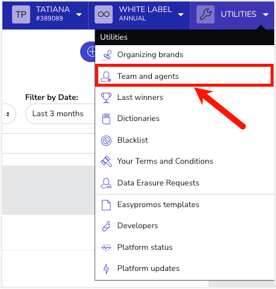Viewport: 276px width, 289px height.
Task: Click the wrench icon in Utilities header
Action: [205, 14]
